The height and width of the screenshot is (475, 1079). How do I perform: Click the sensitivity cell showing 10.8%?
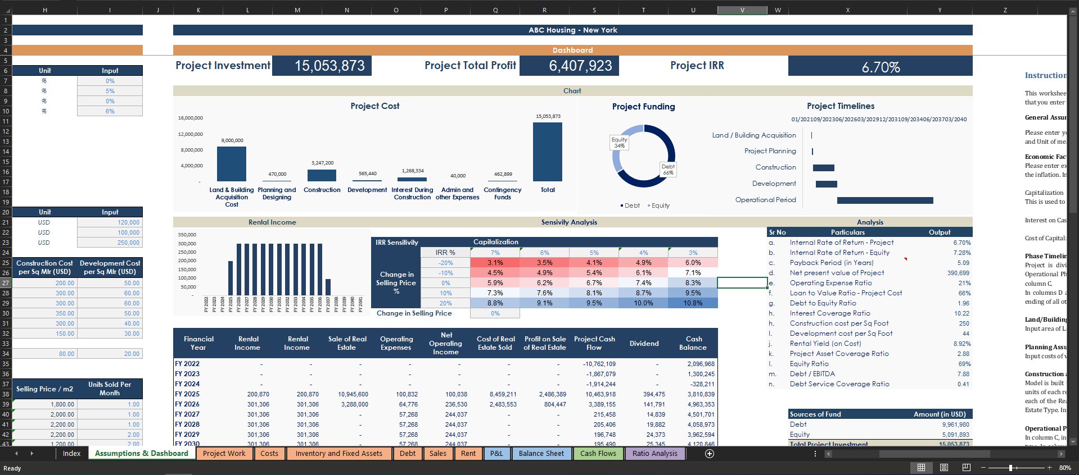693,303
